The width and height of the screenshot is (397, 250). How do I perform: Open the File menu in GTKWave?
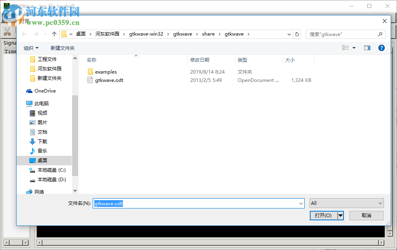(9, 17)
